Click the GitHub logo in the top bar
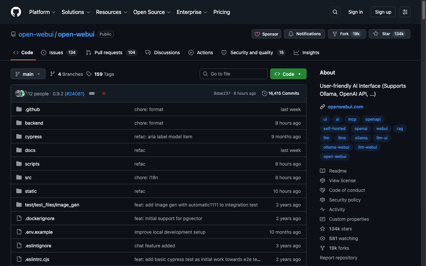This screenshot has width=426, height=266. pos(16,12)
